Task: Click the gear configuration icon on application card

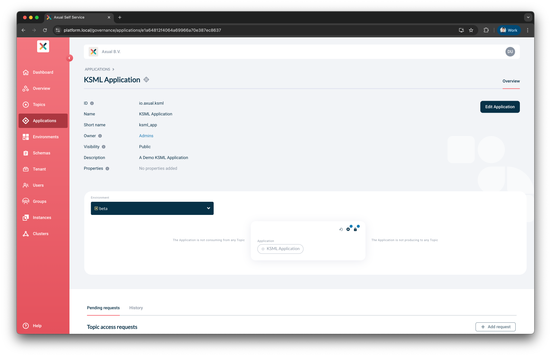Action: click(x=348, y=229)
